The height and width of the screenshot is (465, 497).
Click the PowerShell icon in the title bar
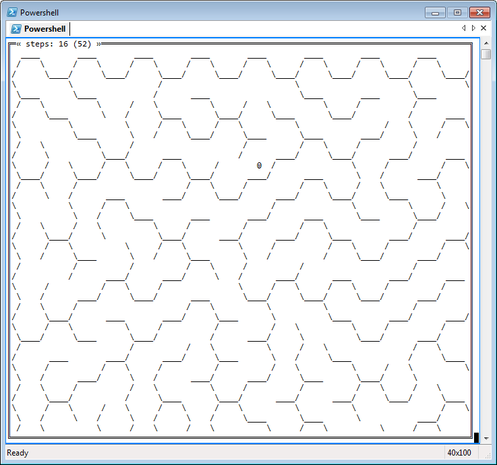(x=12, y=12)
